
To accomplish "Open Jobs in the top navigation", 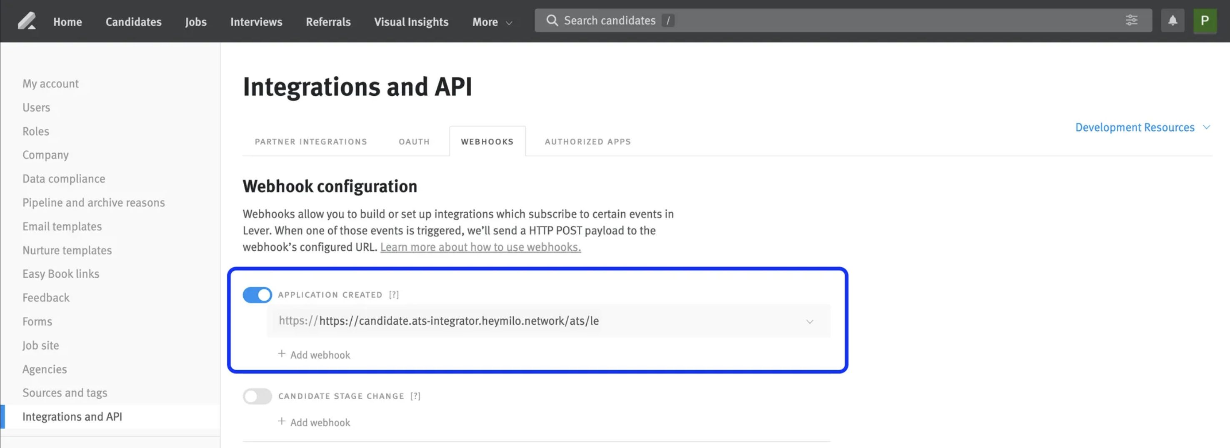I will coord(196,22).
